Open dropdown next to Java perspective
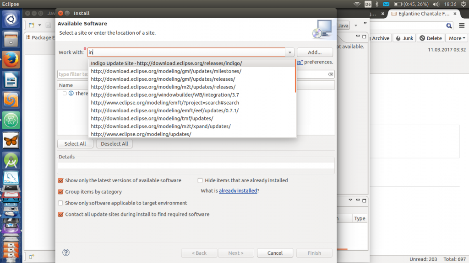Image resolution: width=469 pixels, height=263 pixels. click(x=356, y=26)
